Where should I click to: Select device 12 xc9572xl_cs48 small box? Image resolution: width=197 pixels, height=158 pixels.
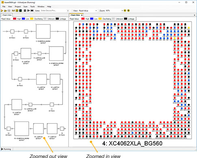pyautogui.click(x=30, y=105)
